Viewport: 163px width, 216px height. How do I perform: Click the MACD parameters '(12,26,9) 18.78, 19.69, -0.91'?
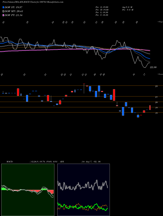tap(43, 162)
